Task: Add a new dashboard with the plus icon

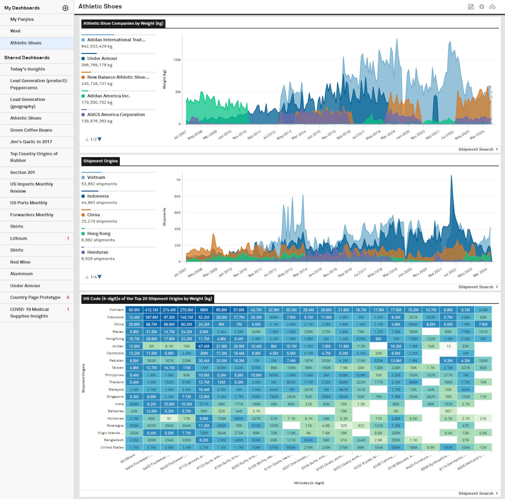Action: coord(65,8)
